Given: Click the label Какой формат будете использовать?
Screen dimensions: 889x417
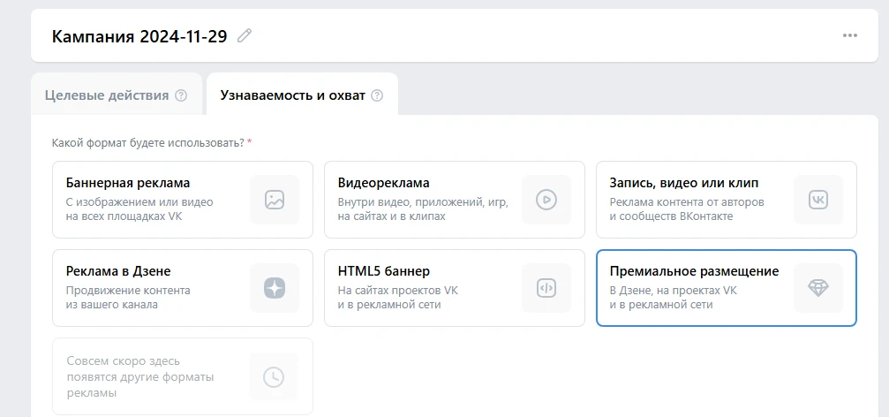Looking at the screenshot, I should [x=148, y=142].
